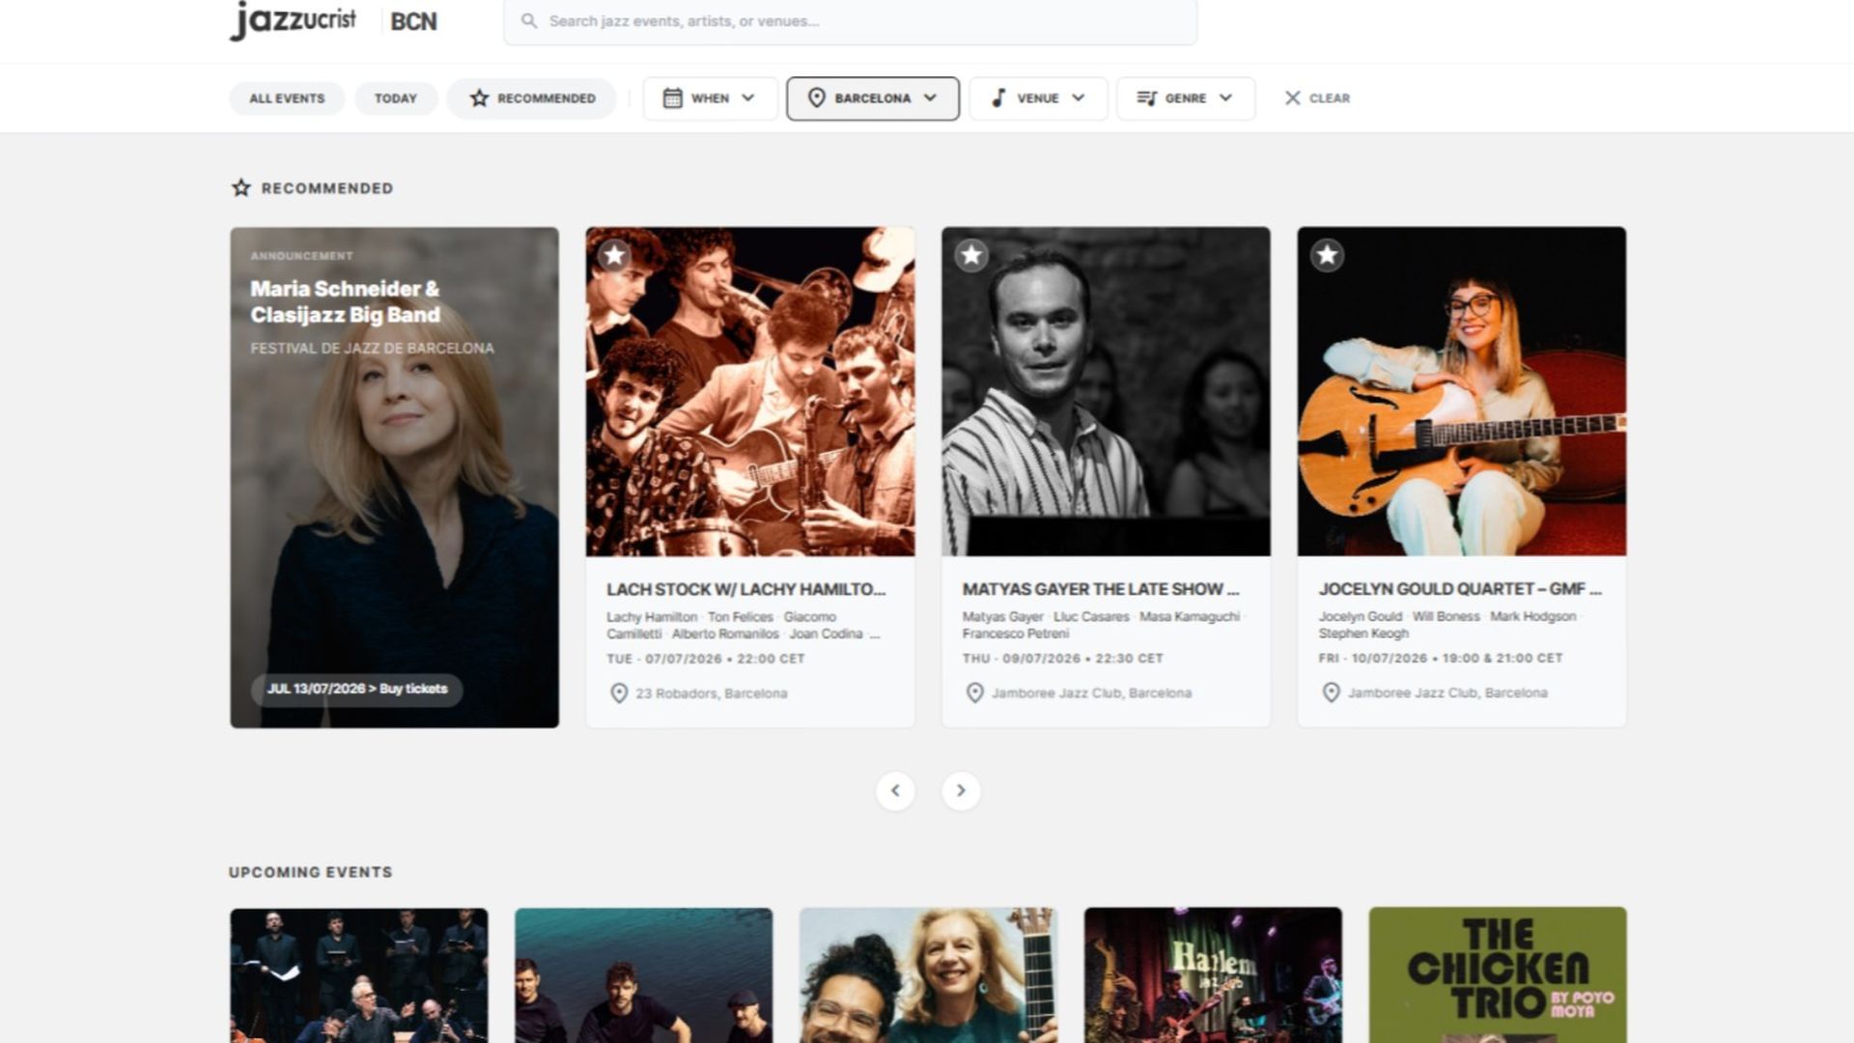Clear all filters

tap(1317, 99)
